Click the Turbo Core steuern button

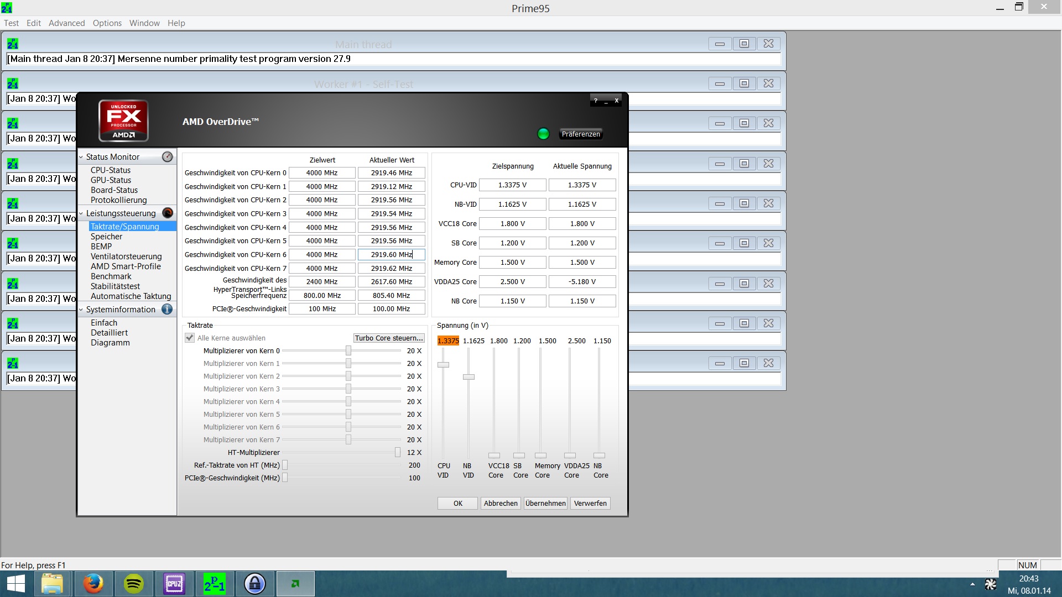(x=389, y=338)
